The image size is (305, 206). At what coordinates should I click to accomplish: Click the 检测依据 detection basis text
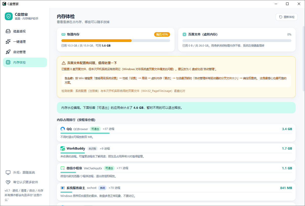(x=123, y=91)
